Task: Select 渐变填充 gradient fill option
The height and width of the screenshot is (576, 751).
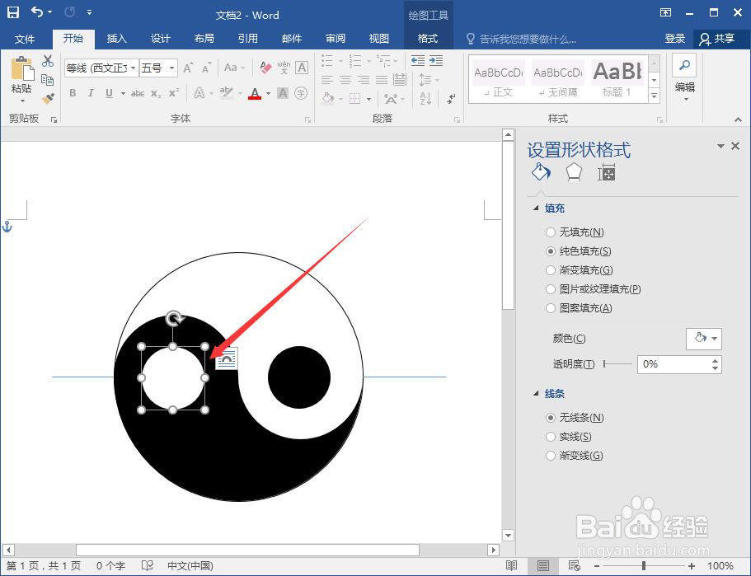Action: 551,270
